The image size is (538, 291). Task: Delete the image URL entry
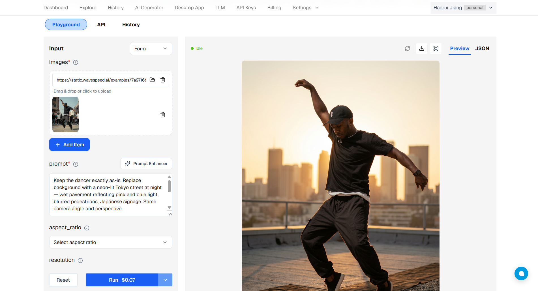tap(163, 80)
